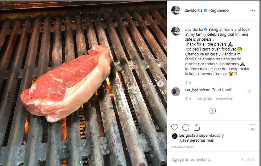Click Responder under car_lyythelenn's comment

click(x=224, y=99)
